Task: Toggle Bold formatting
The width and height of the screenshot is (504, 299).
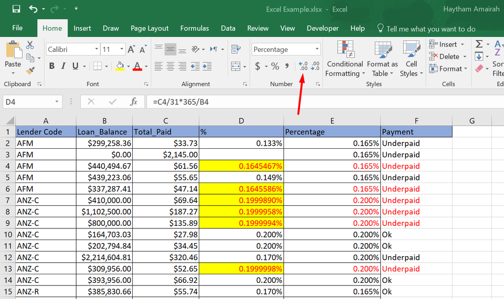Action: 52,66
